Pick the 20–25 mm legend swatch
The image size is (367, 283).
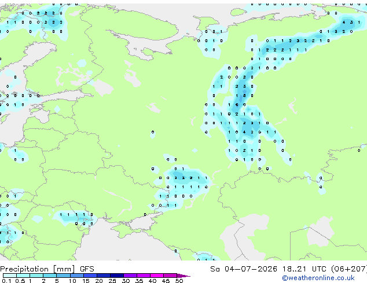[x=103, y=275]
